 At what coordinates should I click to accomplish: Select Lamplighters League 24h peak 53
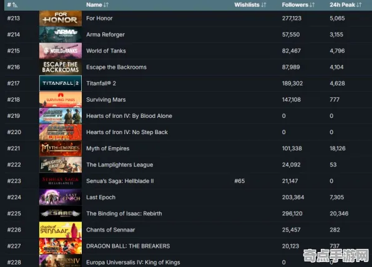pyautogui.click(x=333, y=165)
